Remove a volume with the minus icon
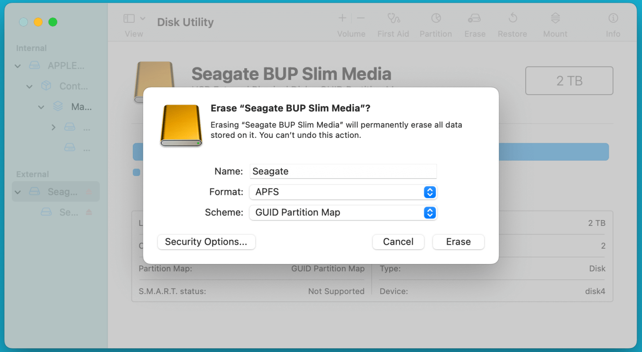 tap(361, 18)
